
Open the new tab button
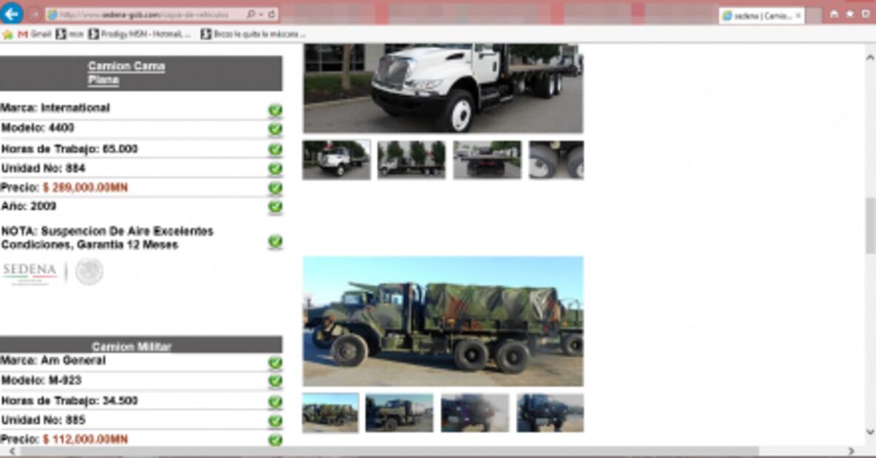(813, 16)
